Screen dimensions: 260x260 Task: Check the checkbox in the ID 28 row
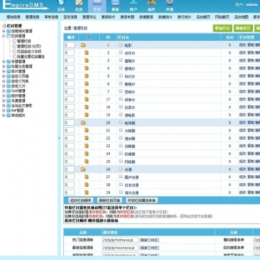pyautogui.click(x=121, y=185)
